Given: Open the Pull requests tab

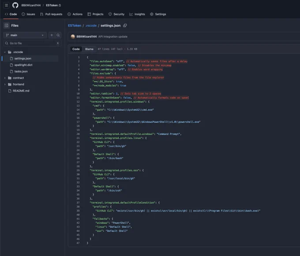Looking at the screenshot, I should 51,14.
